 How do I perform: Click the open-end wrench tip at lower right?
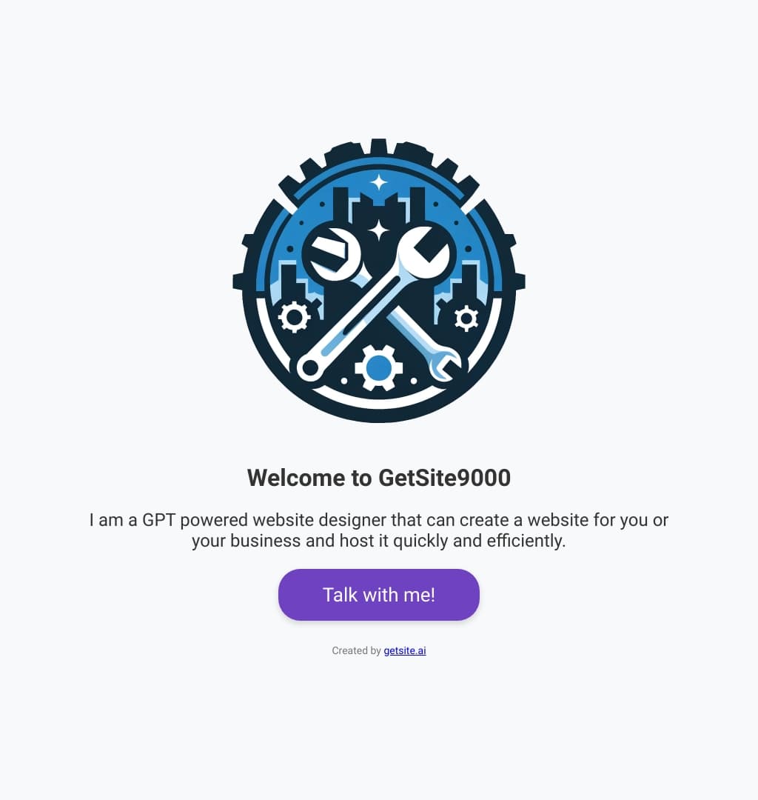click(445, 363)
